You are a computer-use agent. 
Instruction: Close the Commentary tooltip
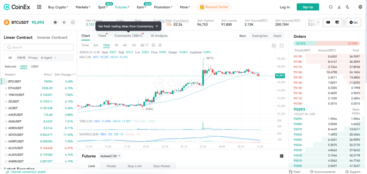point(157,27)
